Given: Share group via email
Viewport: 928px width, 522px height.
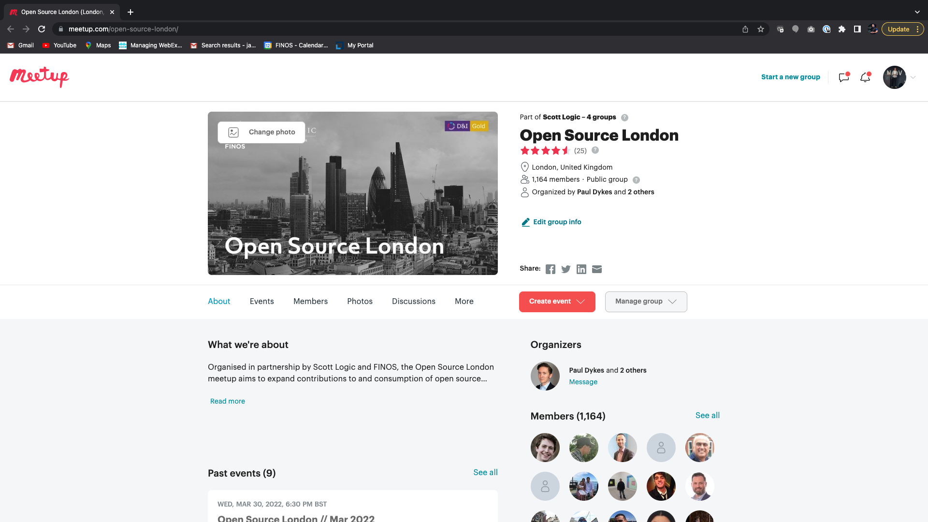Looking at the screenshot, I should click(597, 269).
